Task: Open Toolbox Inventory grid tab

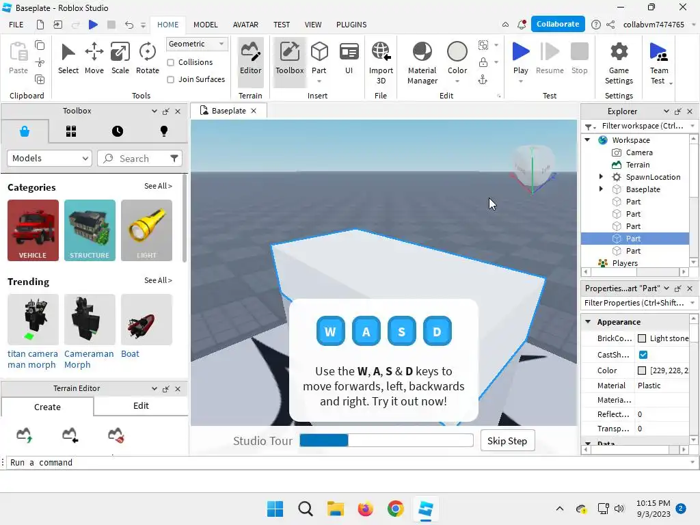Action: 71,131
